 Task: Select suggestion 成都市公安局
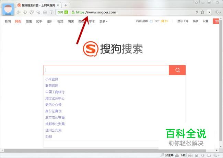(55, 124)
